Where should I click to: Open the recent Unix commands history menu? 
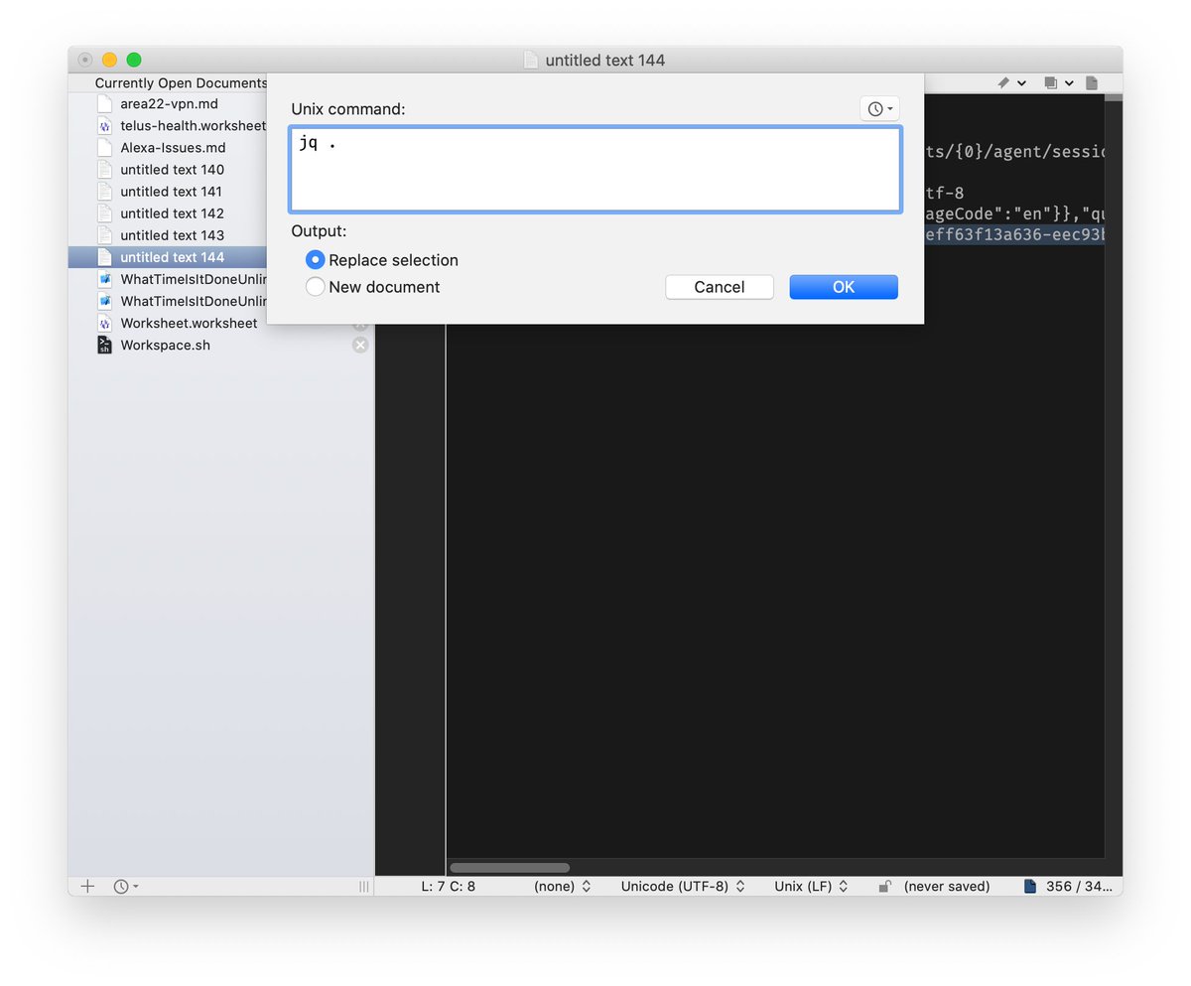879,109
